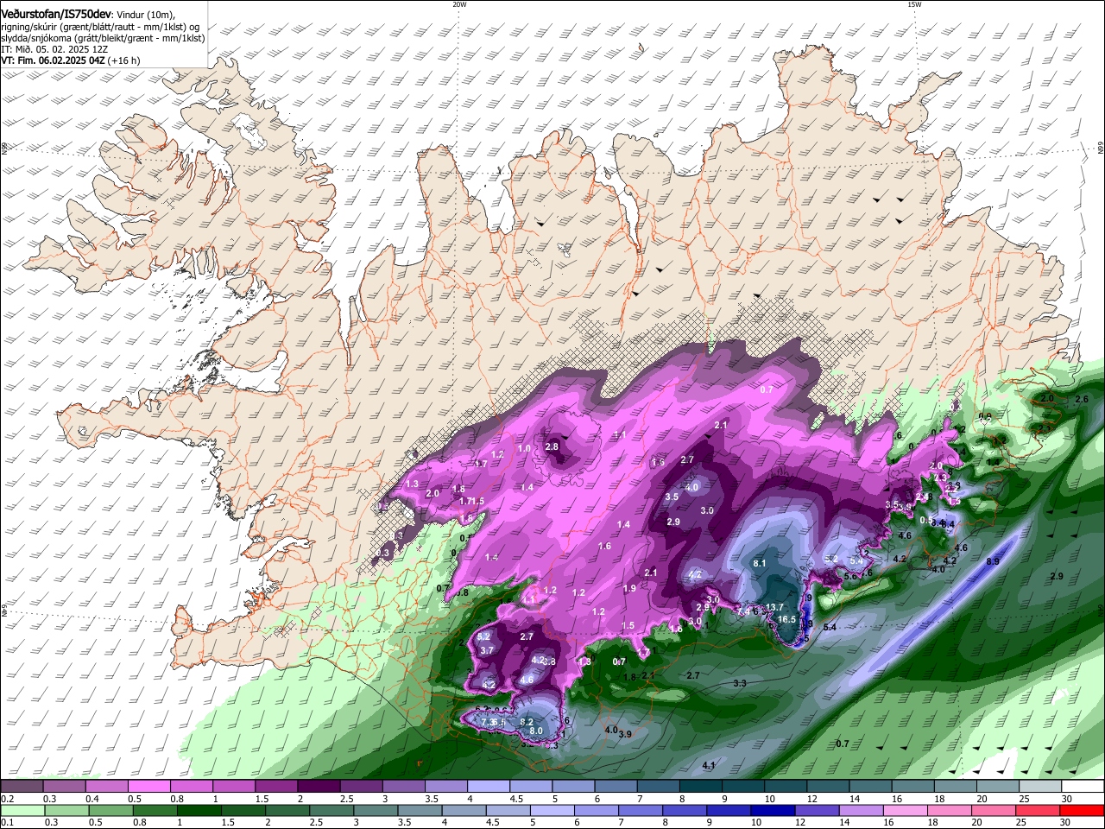Pick the dark purple 2 swatch, upper scale
Image resolution: width=1105 pixels, height=829 pixels.
click(x=319, y=787)
